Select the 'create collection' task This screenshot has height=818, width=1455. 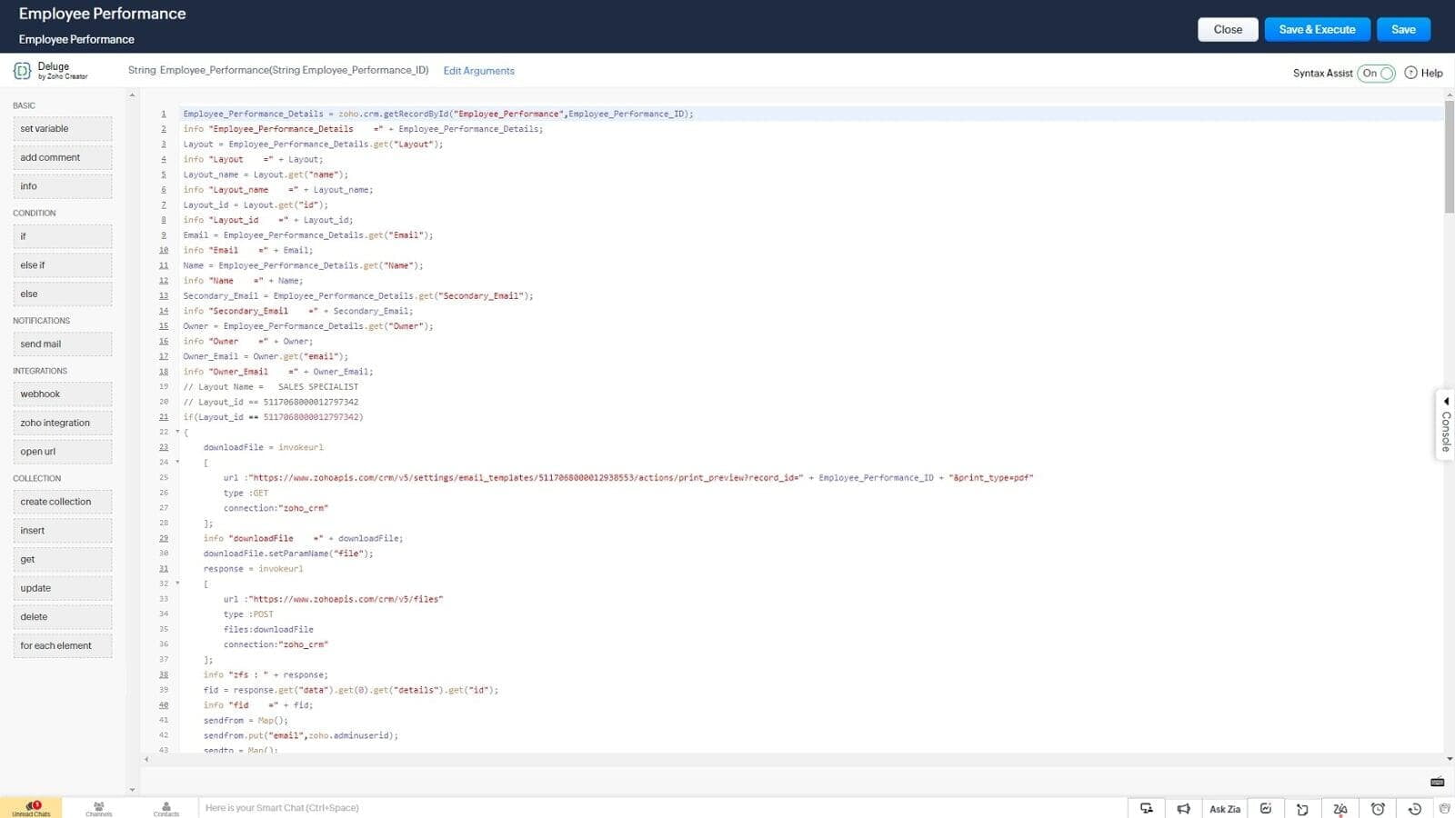point(63,502)
